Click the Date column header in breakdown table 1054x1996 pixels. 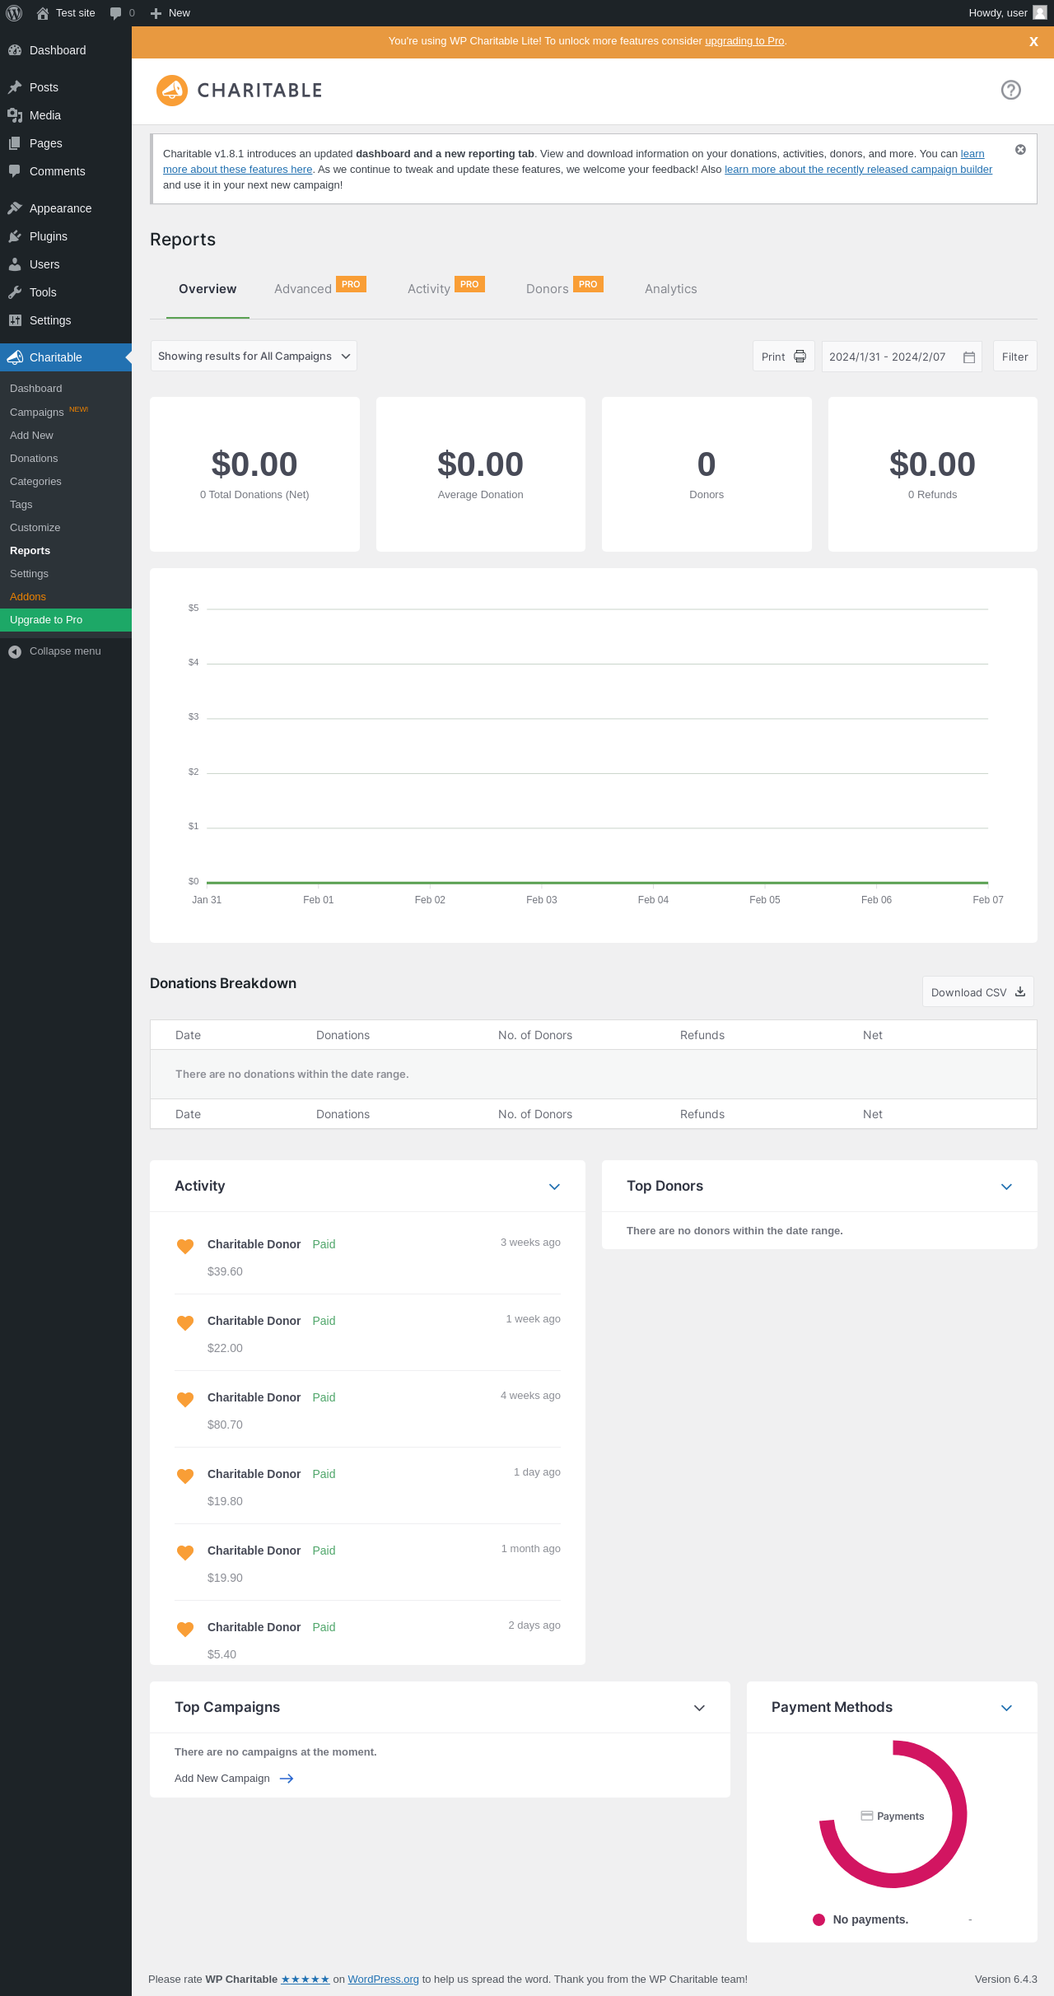tap(188, 1035)
